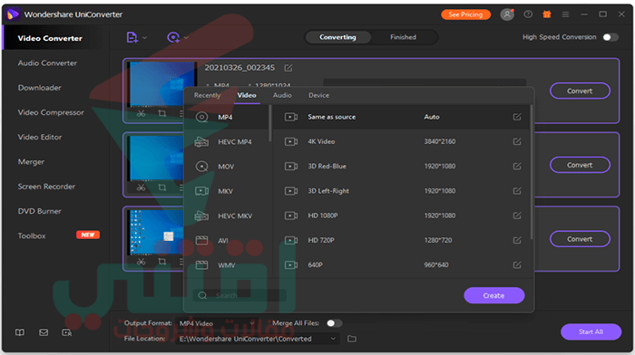Click the Load DVD disc icon
Viewport: 635px width, 355px height.
click(x=173, y=38)
